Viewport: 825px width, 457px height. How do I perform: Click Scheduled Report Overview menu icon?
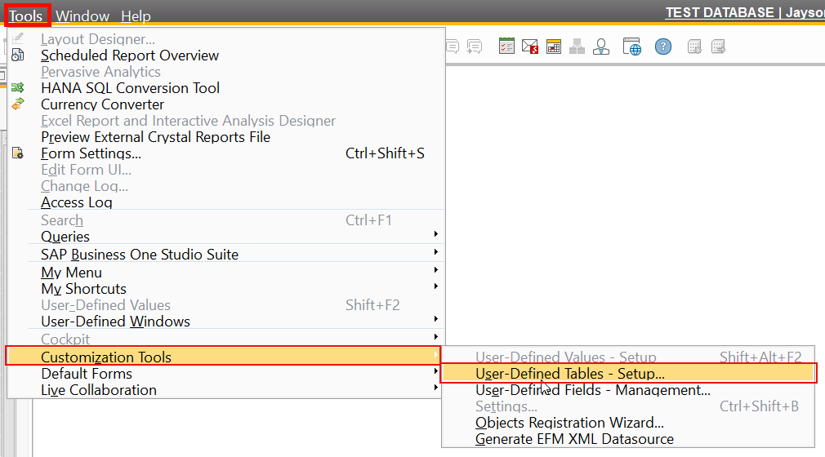click(17, 55)
